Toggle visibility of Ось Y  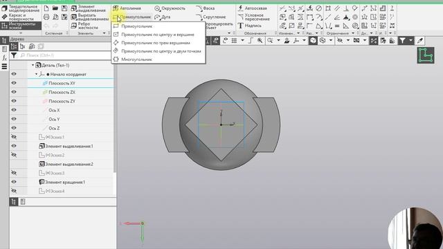coord(14,119)
